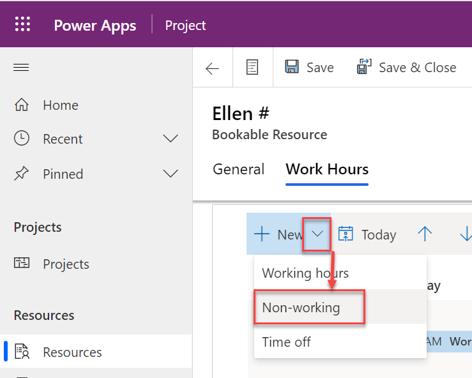
Task: Open the Power Apps app launcher waffle
Action: 22,25
